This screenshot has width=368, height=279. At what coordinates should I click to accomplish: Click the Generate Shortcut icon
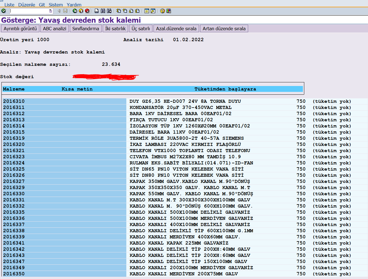pyautogui.click(x=153, y=11)
